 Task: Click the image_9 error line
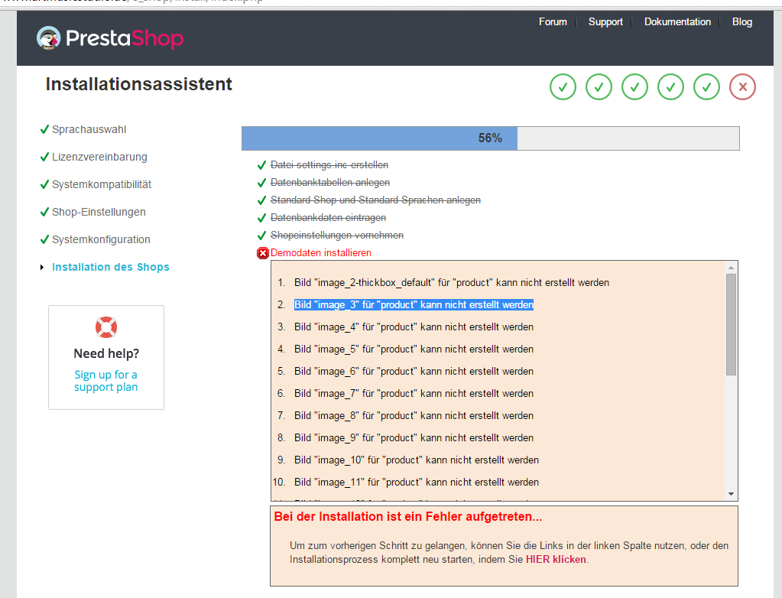coord(414,437)
